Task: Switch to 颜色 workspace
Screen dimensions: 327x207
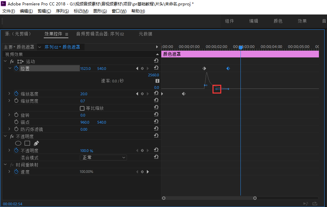Action: [x=278, y=21]
